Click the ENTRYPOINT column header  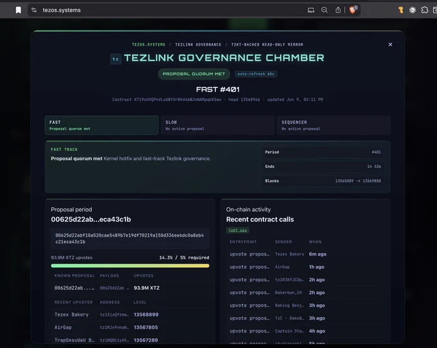click(243, 242)
